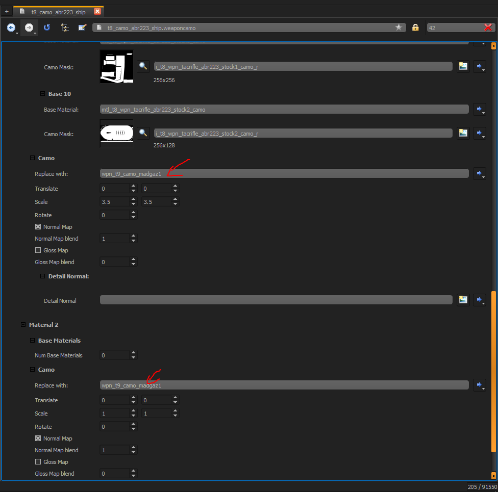The height and width of the screenshot is (492, 498).
Task: Open the asset tree hierarchy icon
Action: [x=65, y=28]
